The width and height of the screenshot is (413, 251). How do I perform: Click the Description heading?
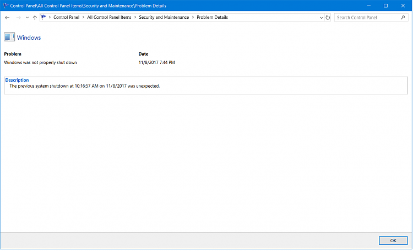17,80
